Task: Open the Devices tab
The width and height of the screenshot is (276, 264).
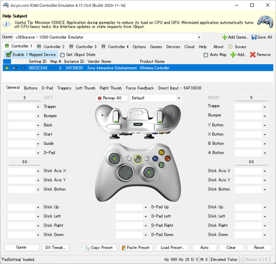Action: click(x=173, y=46)
